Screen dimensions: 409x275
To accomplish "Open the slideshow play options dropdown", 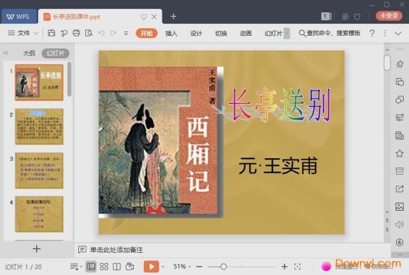I will (x=163, y=267).
